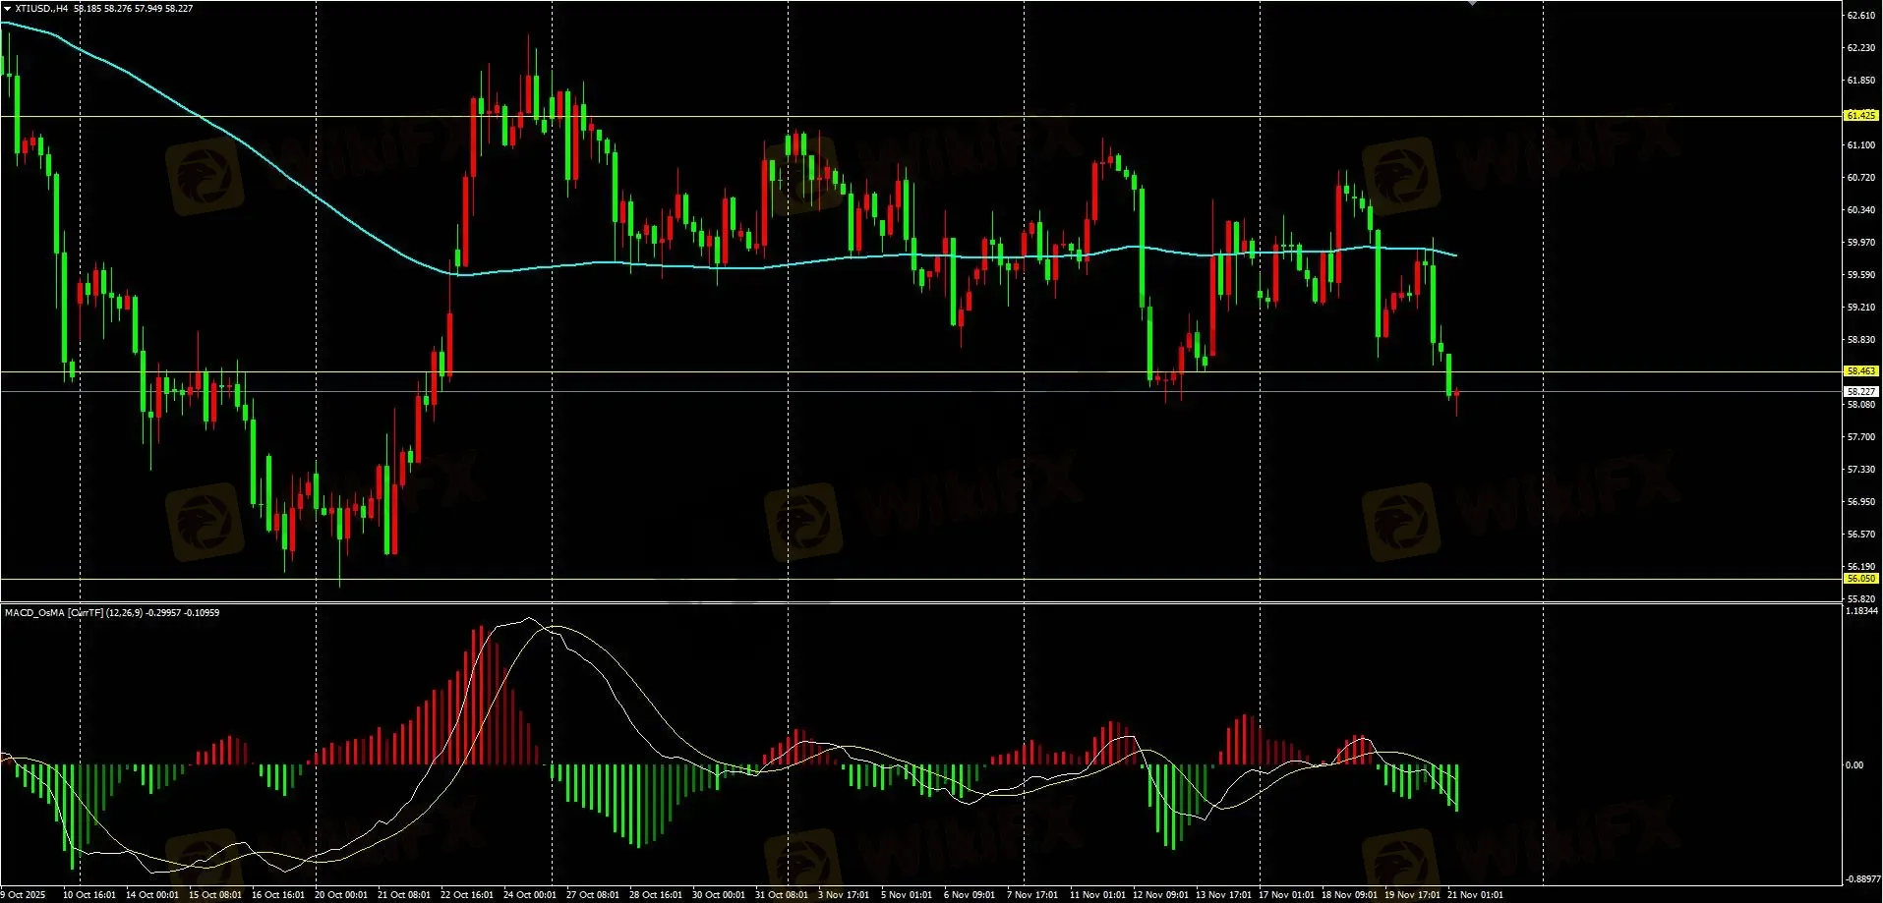Click the 61.100 price scale value

click(1861, 145)
